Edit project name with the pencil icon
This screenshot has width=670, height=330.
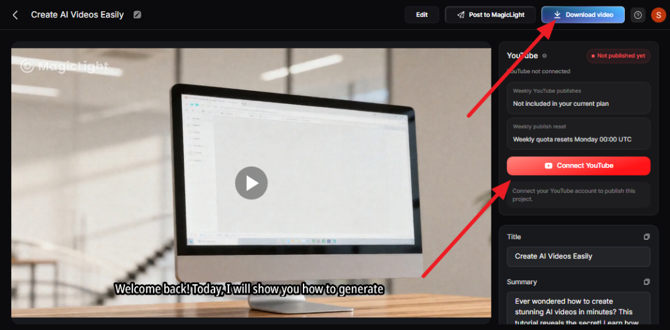click(x=137, y=15)
